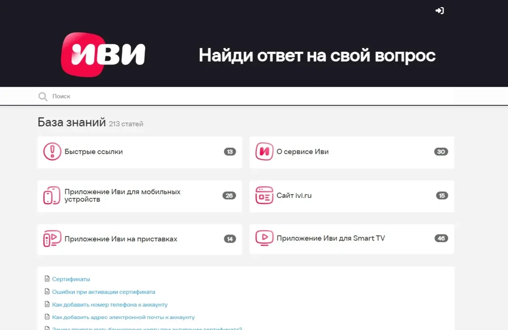The image size is (508, 330).
Task: Open the Приложение Иви на приставках icon
Action: point(52,239)
